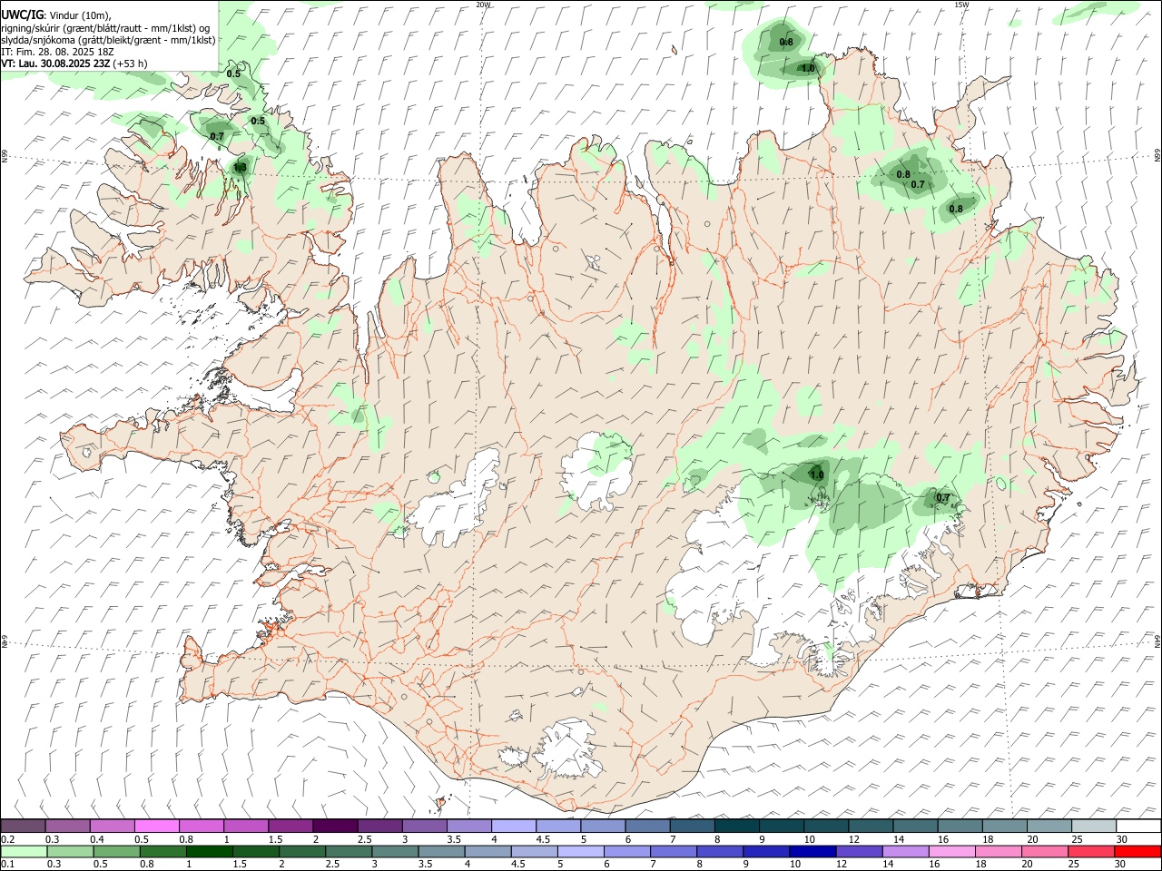Click the darkest green swatch above rain '1'
This screenshot has width=1162, height=871.
[210, 851]
